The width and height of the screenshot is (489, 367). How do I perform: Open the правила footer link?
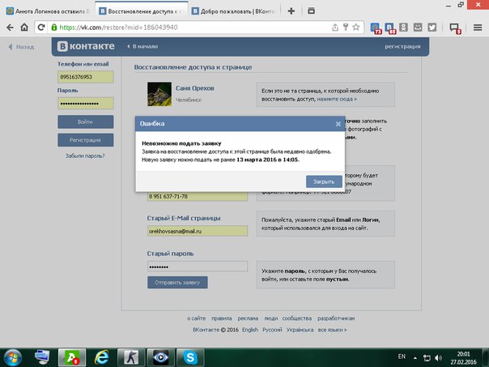pos(221,318)
